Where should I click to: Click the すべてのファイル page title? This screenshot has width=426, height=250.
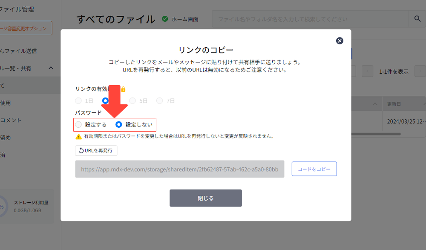(x=116, y=19)
